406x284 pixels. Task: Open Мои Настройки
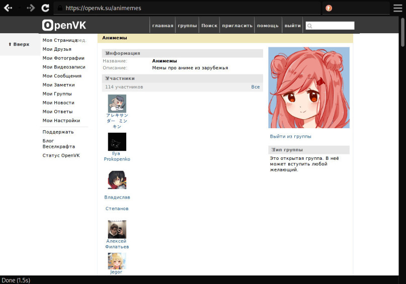pyautogui.click(x=61, y=121)
